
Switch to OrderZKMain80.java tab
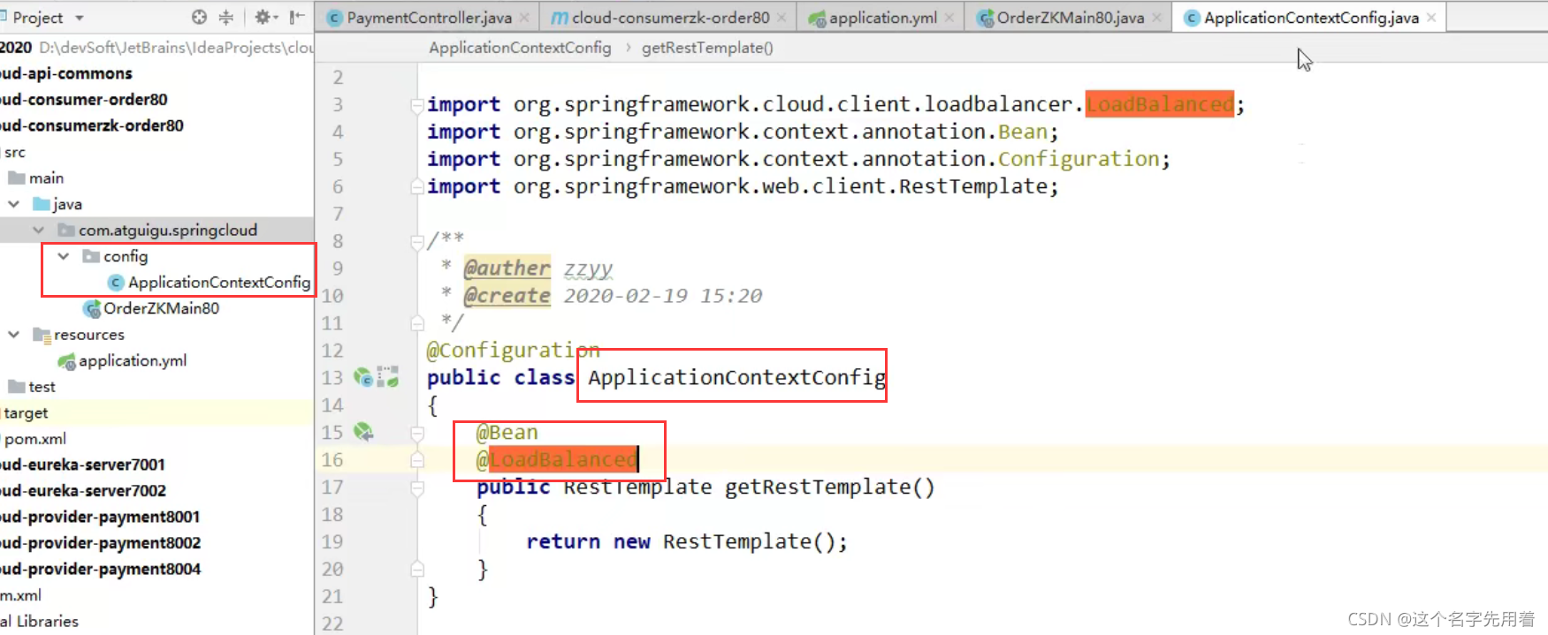(1070, 18)
